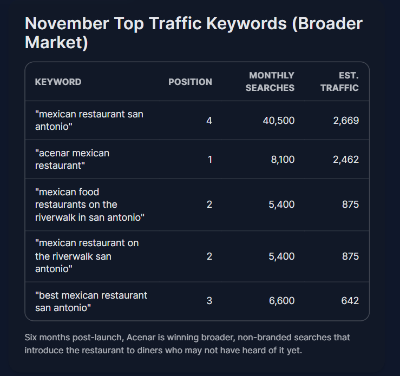Click the POSITION column header
This screenshot has width=400, height=376.
point(190,82)
